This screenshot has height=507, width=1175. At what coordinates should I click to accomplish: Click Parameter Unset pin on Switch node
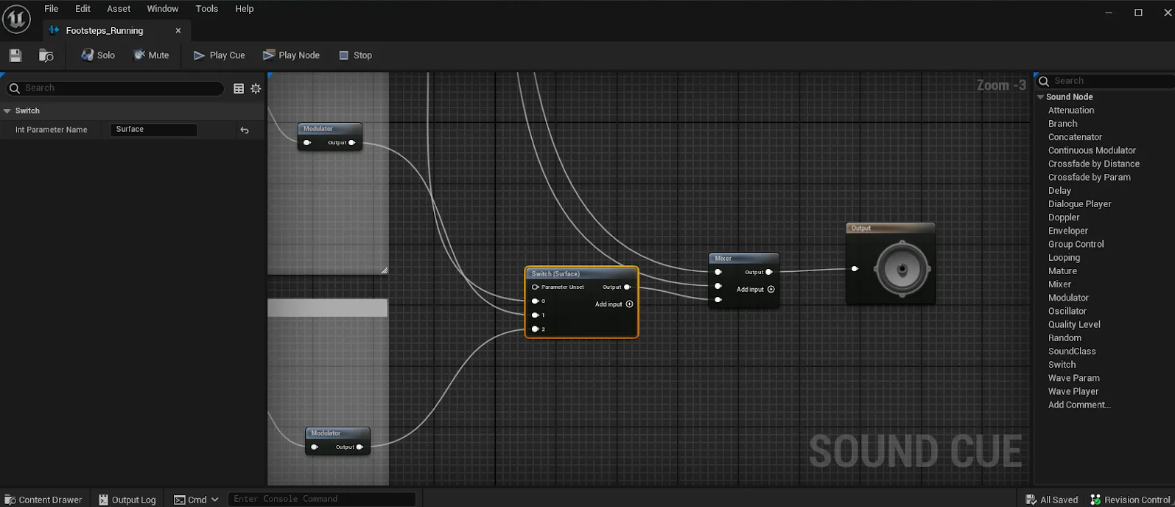(536, 287)
